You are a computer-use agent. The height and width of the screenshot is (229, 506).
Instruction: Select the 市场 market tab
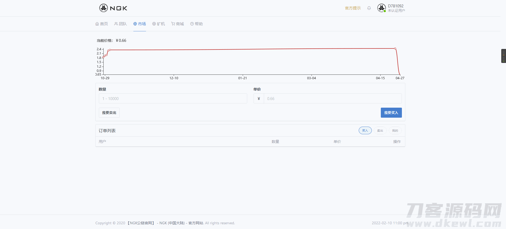tap(140, 24)
